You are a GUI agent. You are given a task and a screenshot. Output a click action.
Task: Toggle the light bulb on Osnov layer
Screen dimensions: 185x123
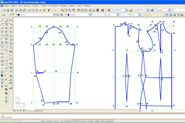click(x=8, y=15)
